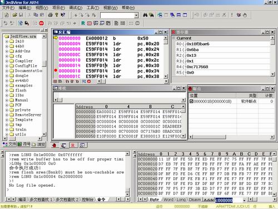Uncheck the 00000018 breakpoint checkbox

(191, 101)
